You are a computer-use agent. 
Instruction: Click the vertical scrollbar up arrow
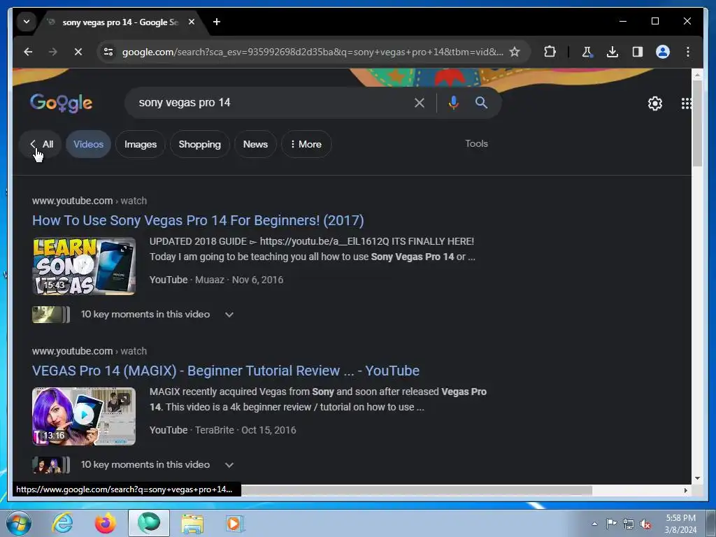[697, 74]
